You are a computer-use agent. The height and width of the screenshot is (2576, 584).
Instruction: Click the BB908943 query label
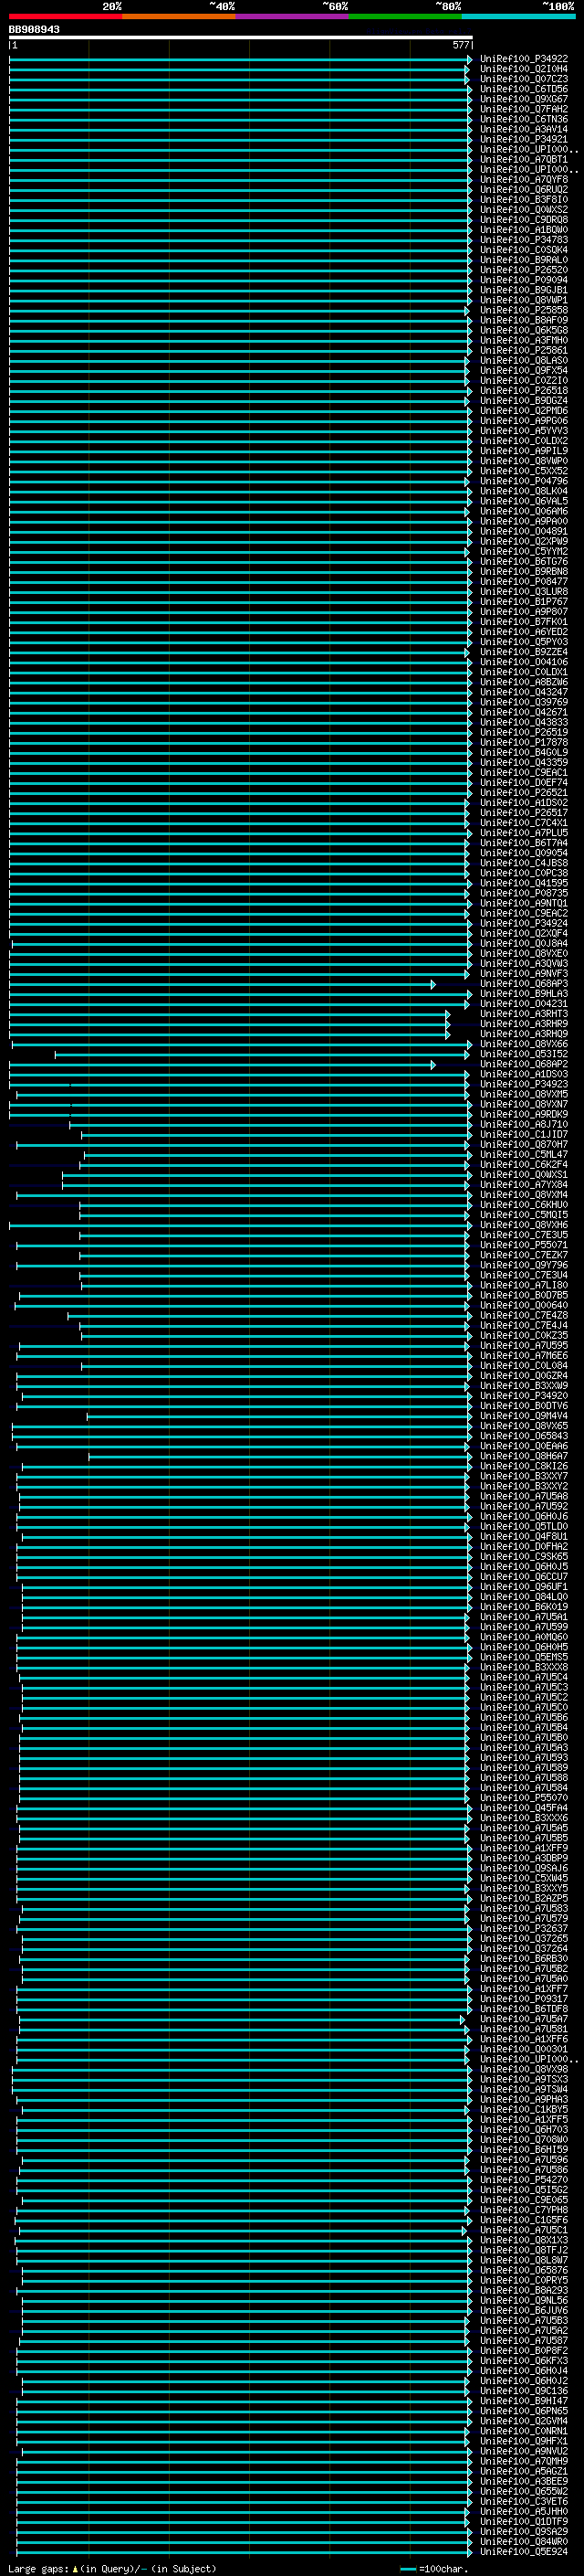tap(34, 29)
